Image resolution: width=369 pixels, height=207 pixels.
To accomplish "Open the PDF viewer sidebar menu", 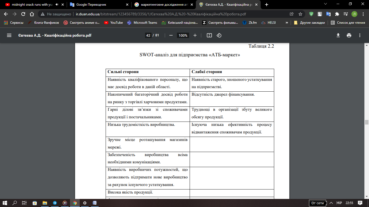I will [x=9, y=35].
